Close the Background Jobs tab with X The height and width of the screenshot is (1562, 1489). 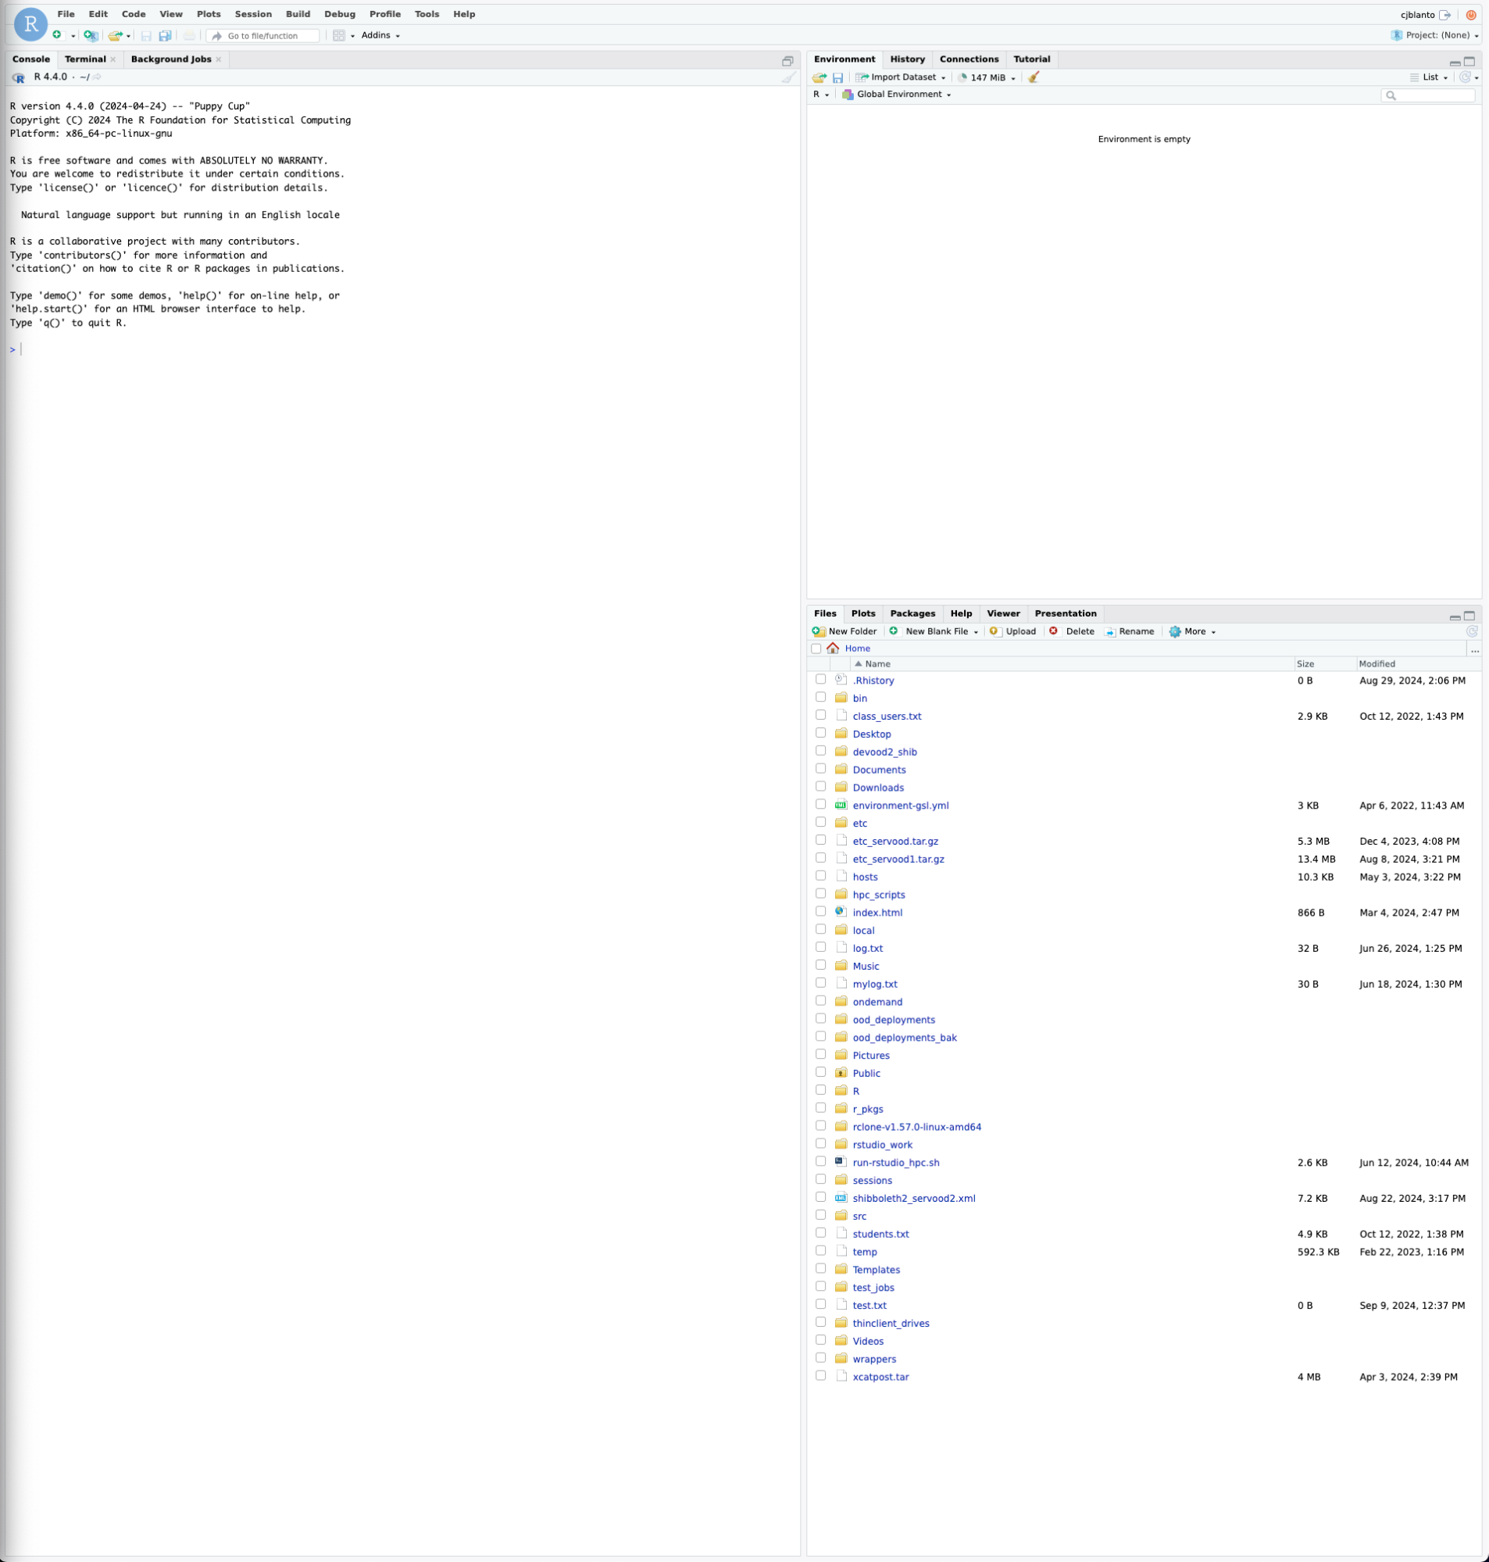coord(218,59)
